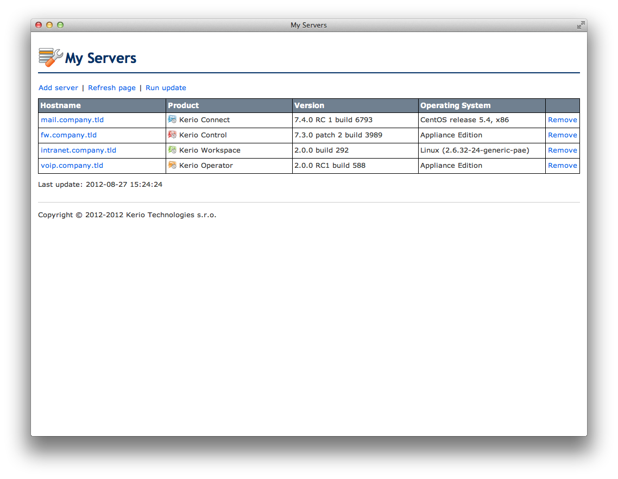Screen dimensions: 618x479
Task: Click Appliance Edition in the voip.company.tld row
Action: tap(451, 166)
